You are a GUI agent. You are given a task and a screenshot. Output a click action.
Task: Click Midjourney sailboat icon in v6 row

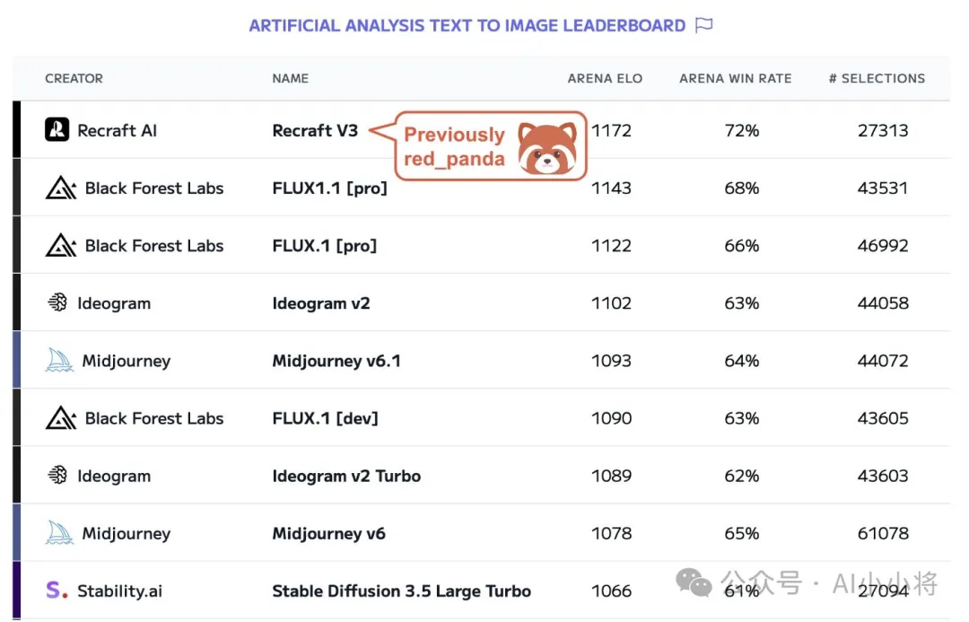pyautogui.click(x=59, y=532)
